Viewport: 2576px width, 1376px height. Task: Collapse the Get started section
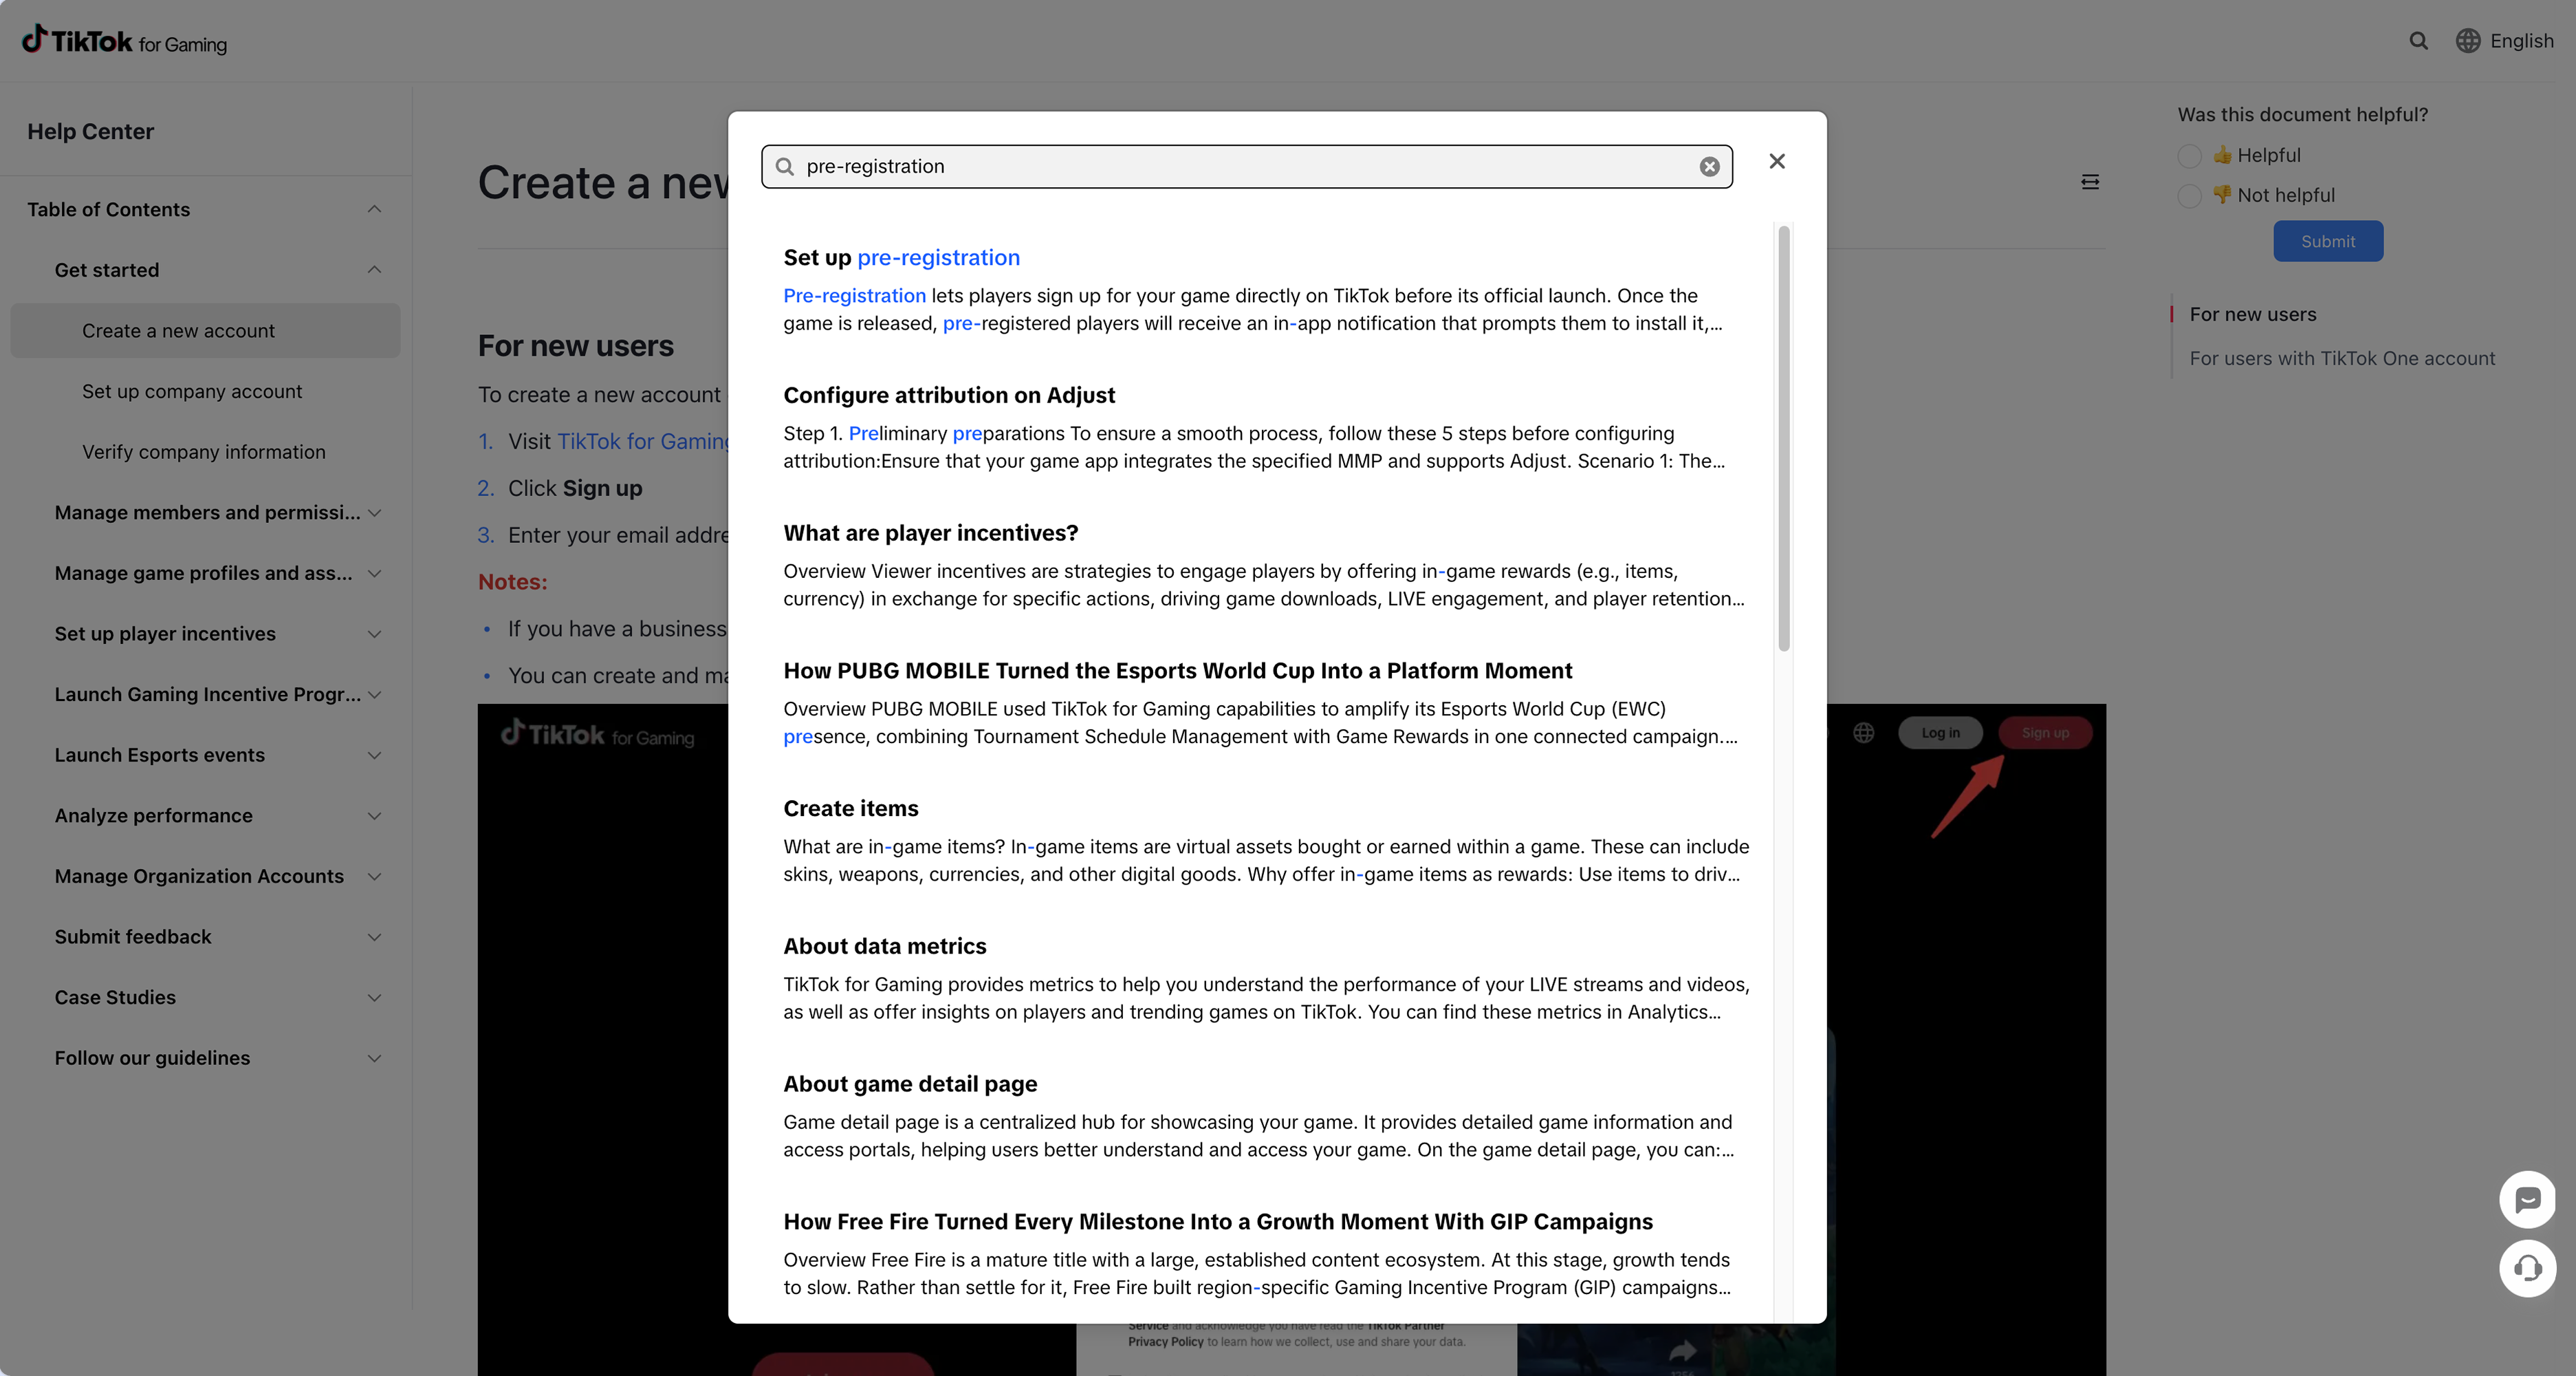tap(375, 270)
